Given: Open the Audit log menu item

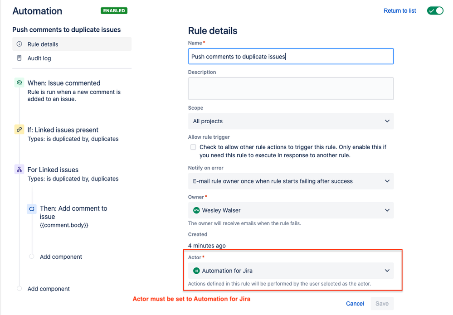Looking at the screenshot, I should (x=72, y=58).
